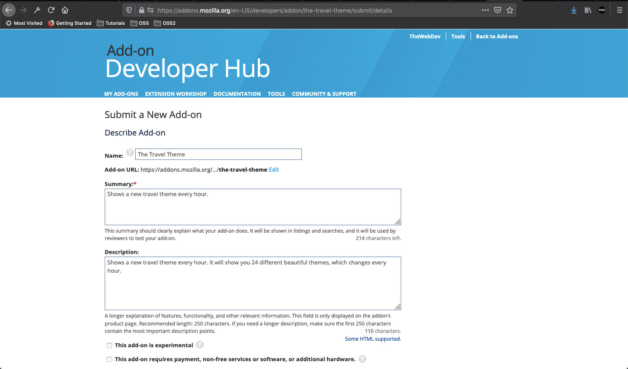Image resolution: width=628 pixels, height=369 pixels.
Task: Click Edit link next to add-on URL
Action: coord(274,169)
